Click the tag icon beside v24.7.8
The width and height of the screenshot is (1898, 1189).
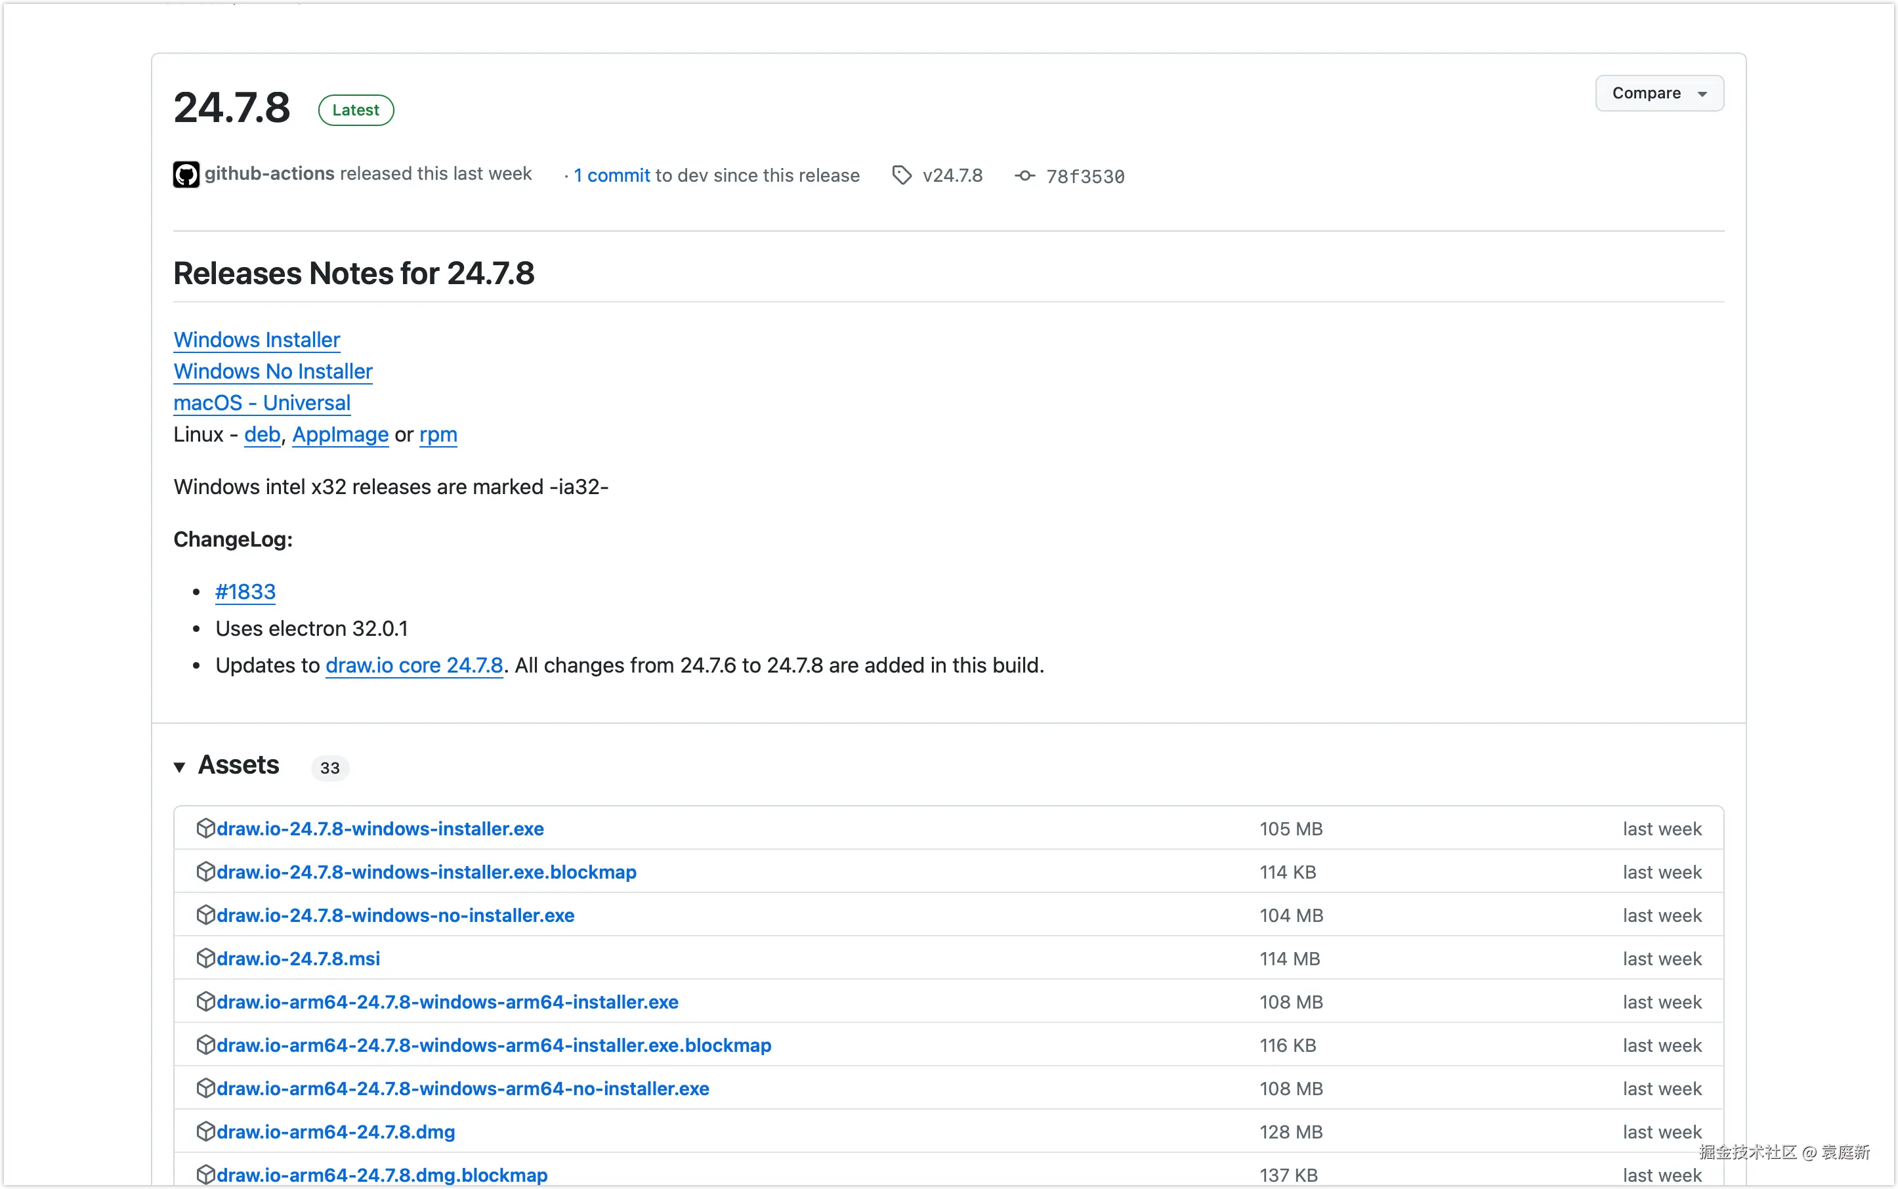click(x=901, y=175)
